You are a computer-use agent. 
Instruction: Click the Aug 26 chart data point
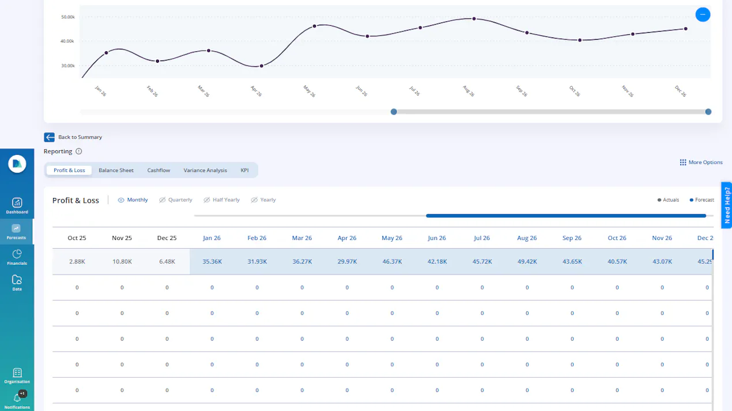[x=474, y=19]
